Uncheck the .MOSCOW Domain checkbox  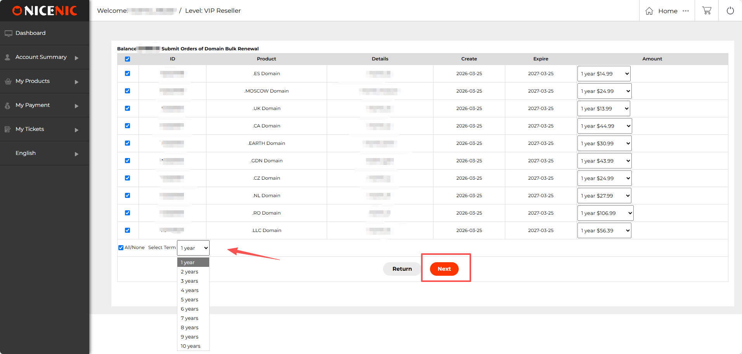(127, 91)
